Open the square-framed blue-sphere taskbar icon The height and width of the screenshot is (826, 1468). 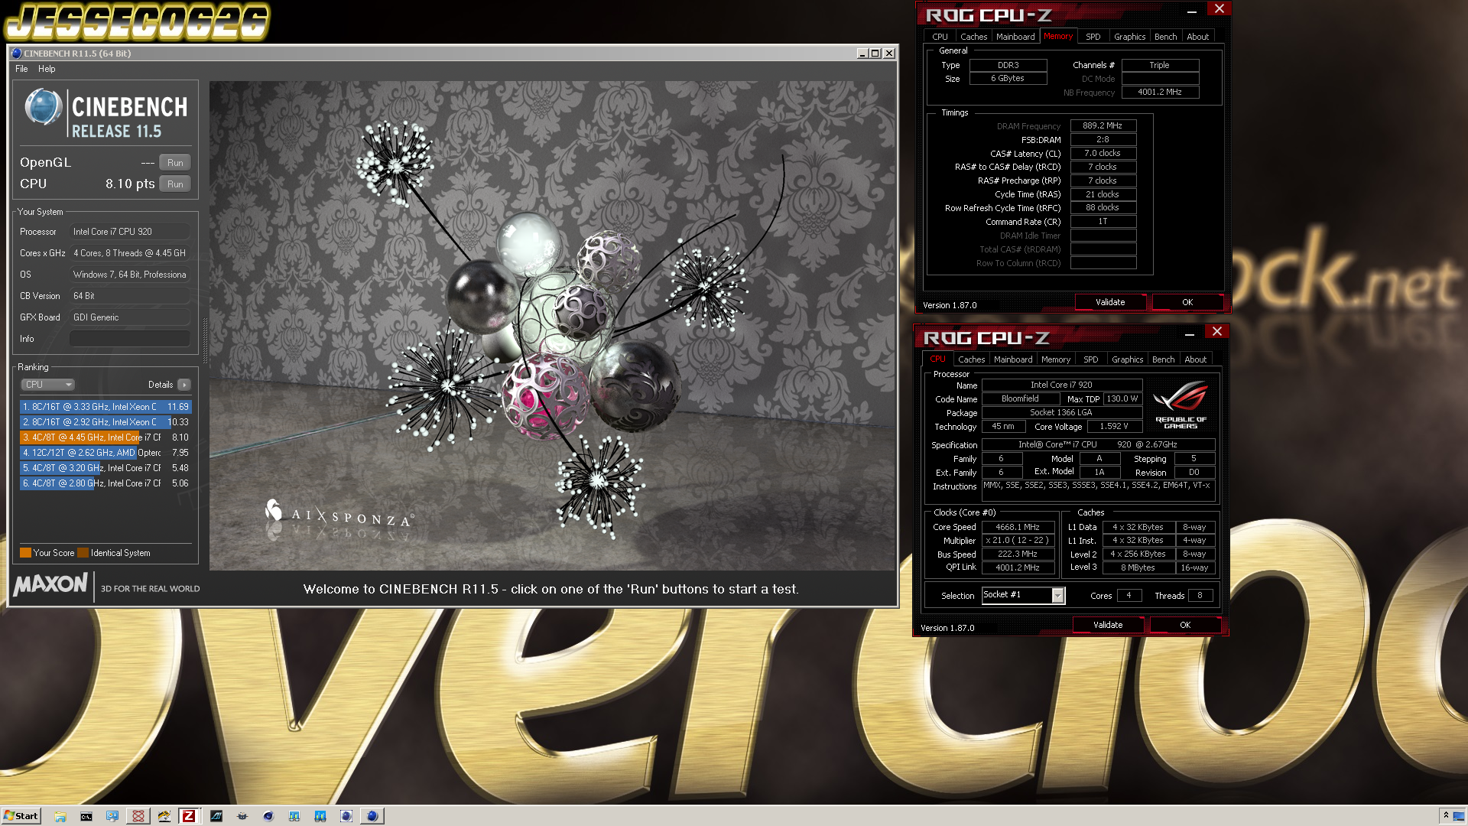coord(346,816)
